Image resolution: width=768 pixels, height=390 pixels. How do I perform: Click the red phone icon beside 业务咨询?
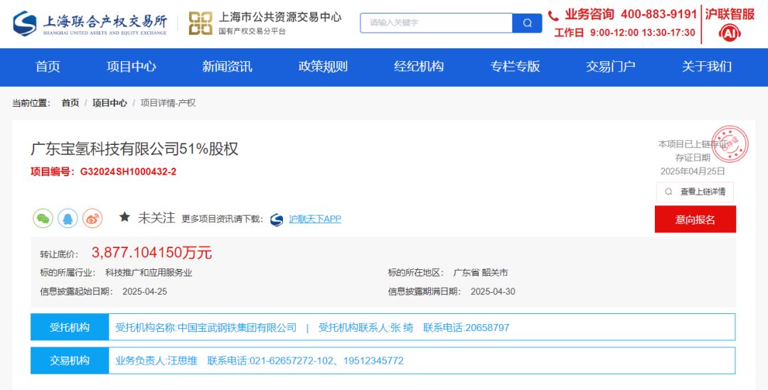tap(553, 16)
